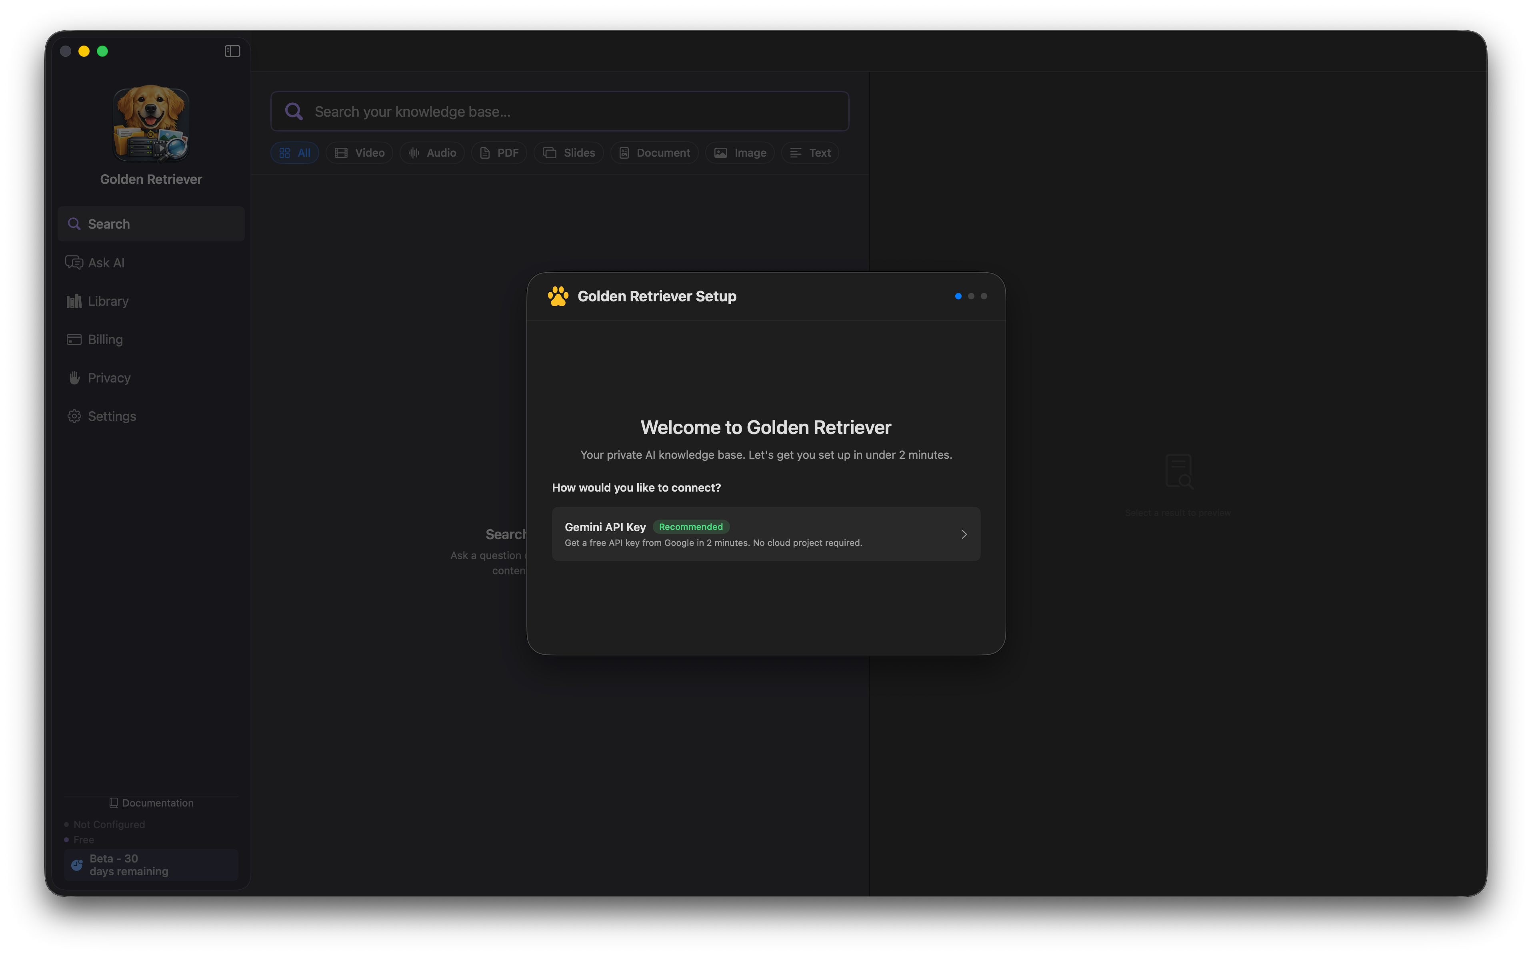1532x956 pixels.
Task: Click the chevron on the Gemini API Key row
Action: [x=964, y=534]
